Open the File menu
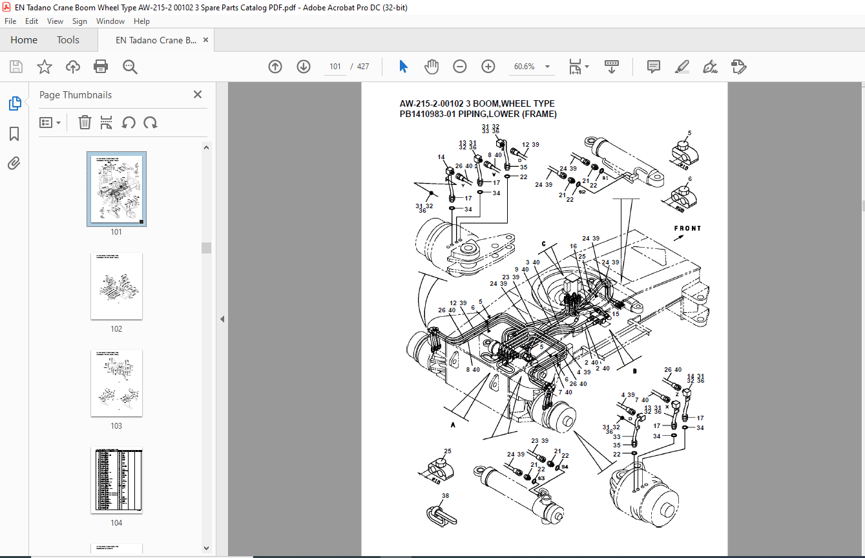Image resolution: width=865 pixels, height=558 pixels. (10, 21)
